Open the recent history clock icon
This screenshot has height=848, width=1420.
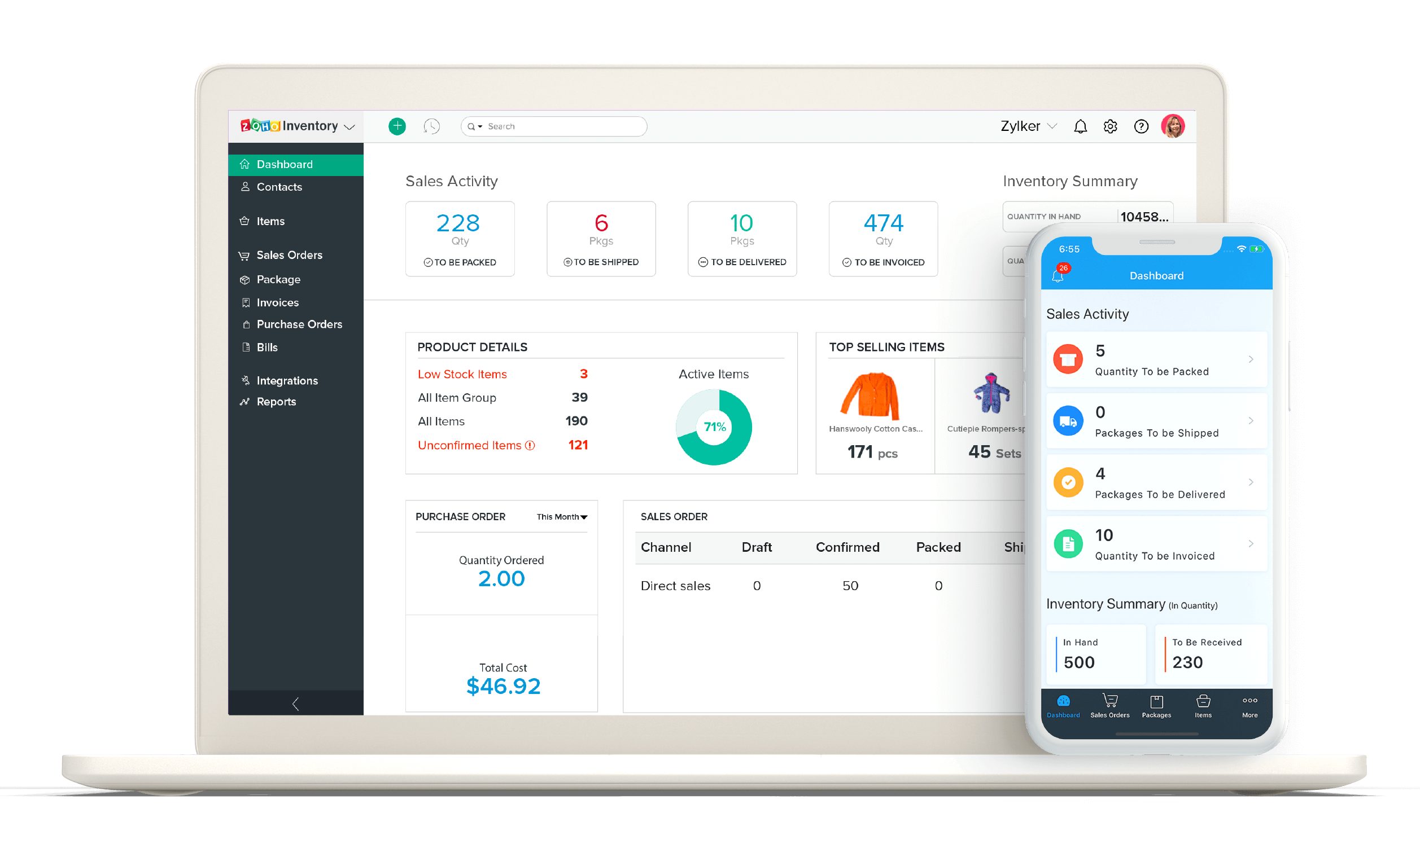431,126
